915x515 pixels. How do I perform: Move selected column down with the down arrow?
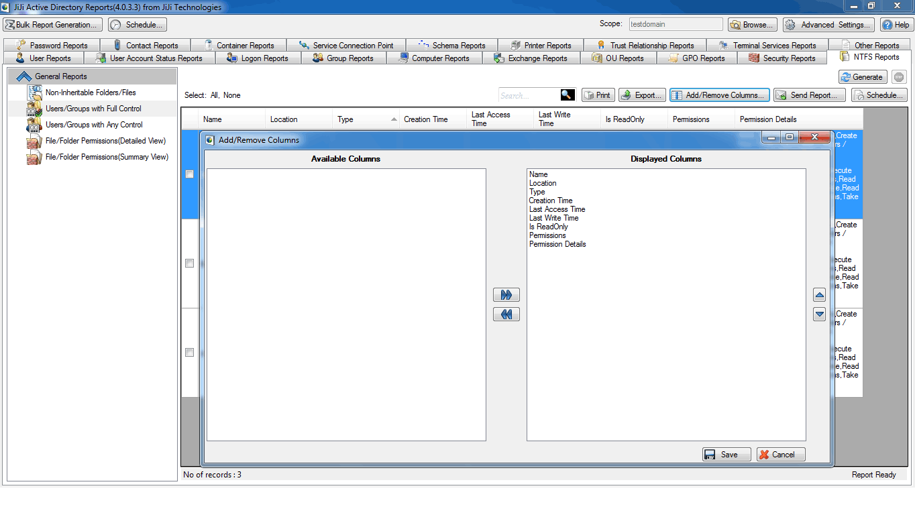tap(819, 314)
